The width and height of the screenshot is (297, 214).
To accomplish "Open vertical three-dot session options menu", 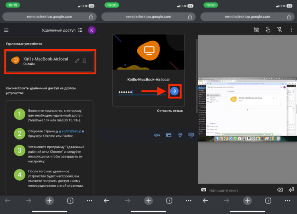I will click(291, 30).
